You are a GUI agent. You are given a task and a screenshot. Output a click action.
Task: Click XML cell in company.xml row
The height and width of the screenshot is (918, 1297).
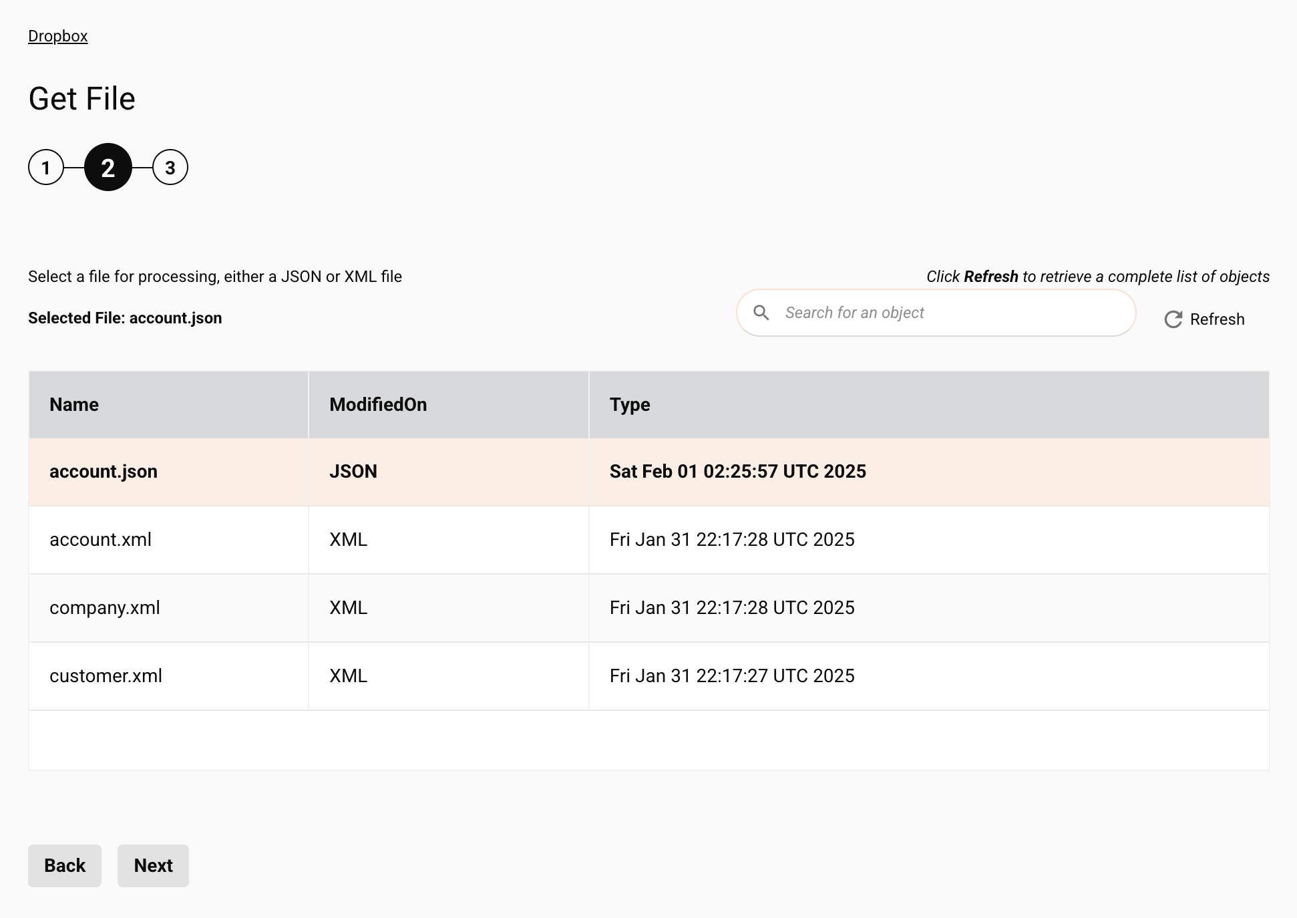tap(348, 608)
